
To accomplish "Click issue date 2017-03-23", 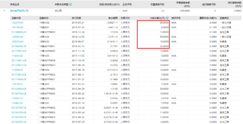I will 78,84.
